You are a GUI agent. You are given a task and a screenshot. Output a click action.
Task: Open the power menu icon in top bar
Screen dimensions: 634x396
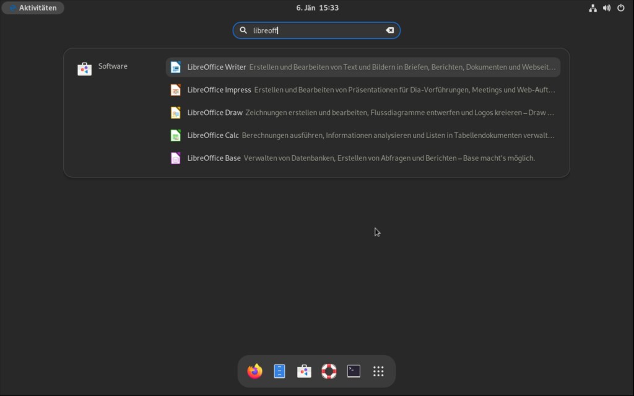tap(620, 7)
